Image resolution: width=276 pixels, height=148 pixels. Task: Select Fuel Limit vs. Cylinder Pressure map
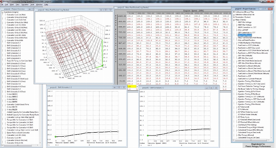point(250,79)
